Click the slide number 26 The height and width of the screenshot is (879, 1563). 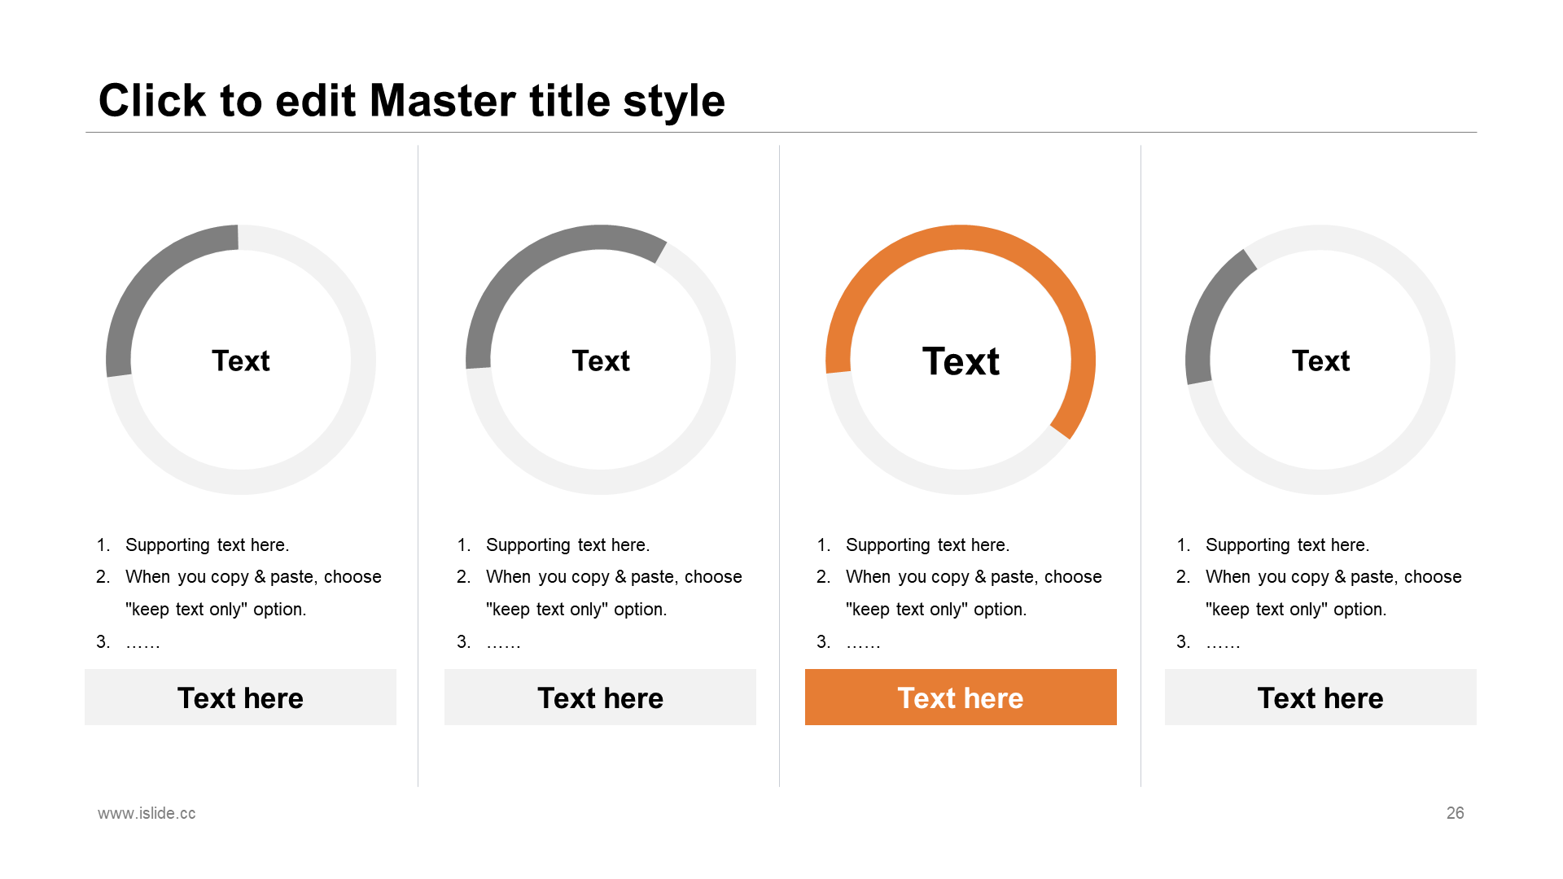point(1456,813)
